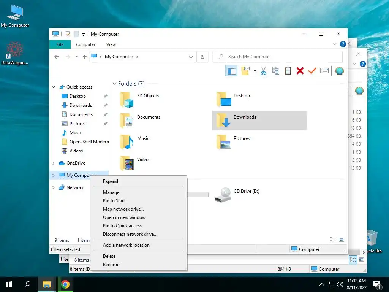Image resolution: width=389 pixels, height=292 pixels.
Task: Click the red X Delete toolbar icon
Action: tap(300, 71)
